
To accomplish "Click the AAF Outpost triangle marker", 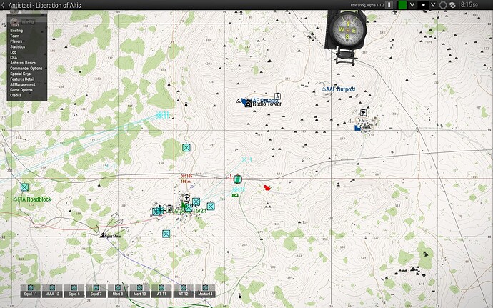I will tap(324, 89).
